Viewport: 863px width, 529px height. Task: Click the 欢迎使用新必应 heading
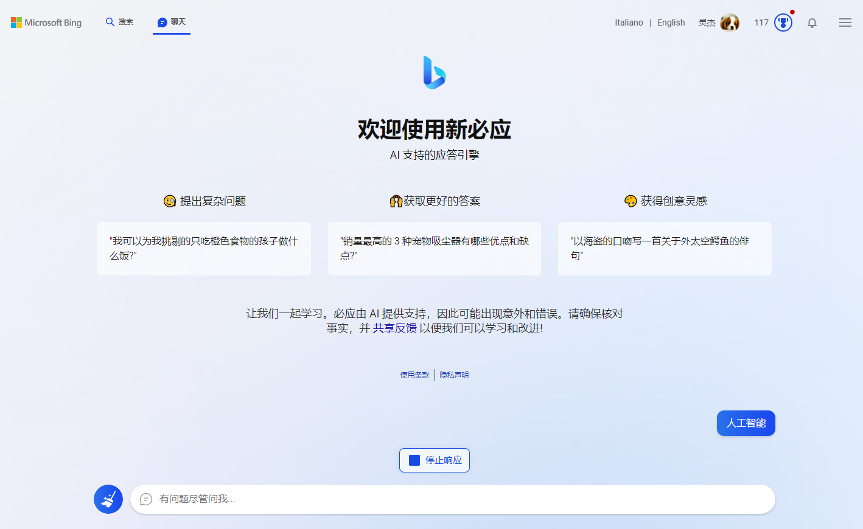coord(434,130)
